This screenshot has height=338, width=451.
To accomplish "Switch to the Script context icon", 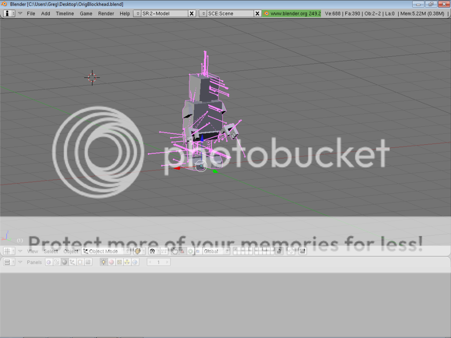I will 57,262.
